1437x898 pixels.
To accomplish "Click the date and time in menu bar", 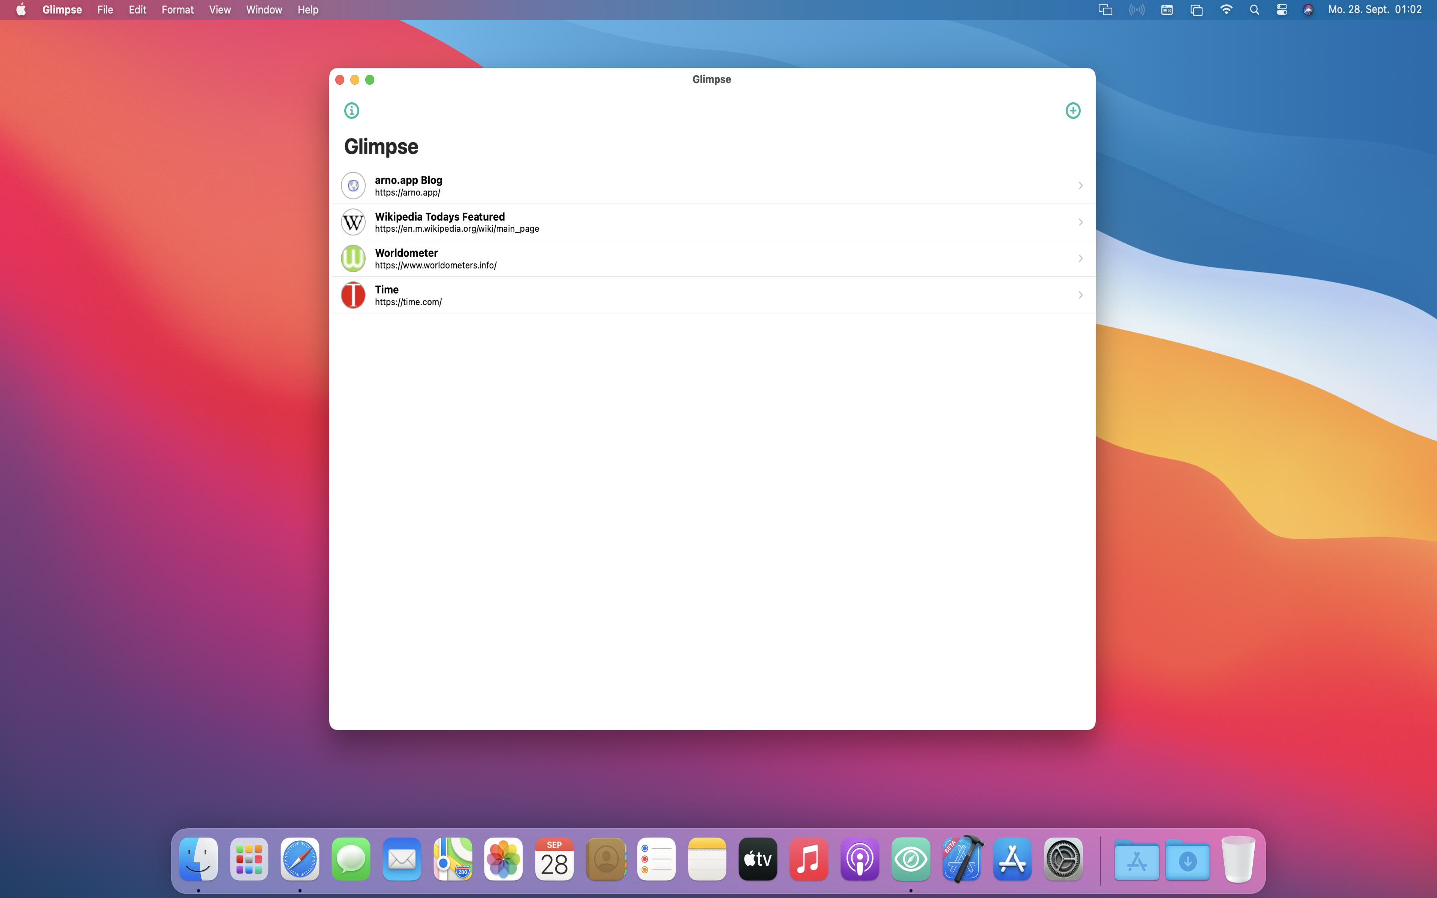I will click(1374, 10).
